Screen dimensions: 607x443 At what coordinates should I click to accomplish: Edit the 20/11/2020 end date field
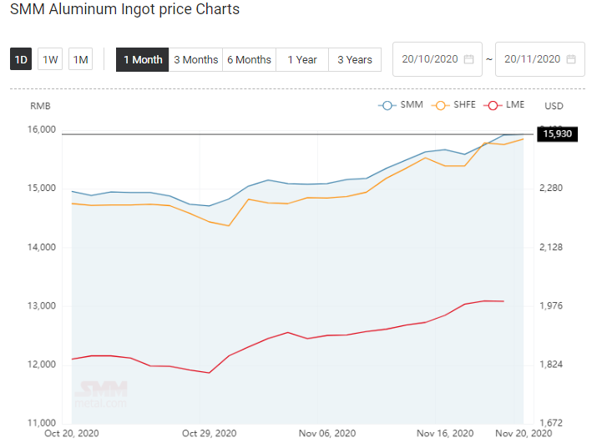540,59
